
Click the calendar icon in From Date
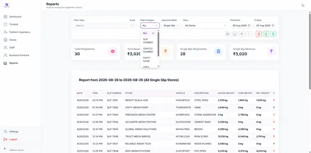click(x=249, y=26)
